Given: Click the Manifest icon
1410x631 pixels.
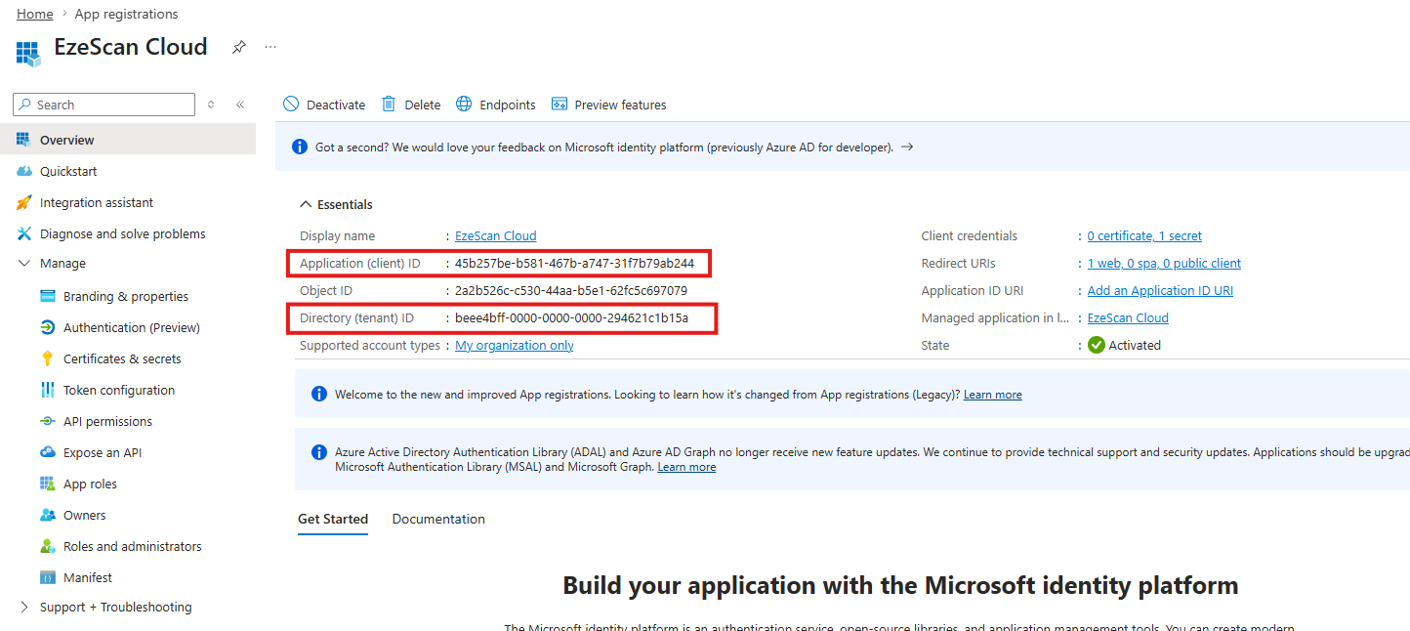Looking at the screenshot, I should 48,577.
